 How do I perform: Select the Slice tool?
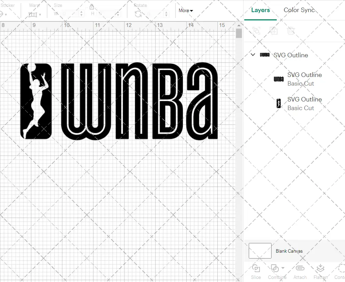tap(256, 271)
